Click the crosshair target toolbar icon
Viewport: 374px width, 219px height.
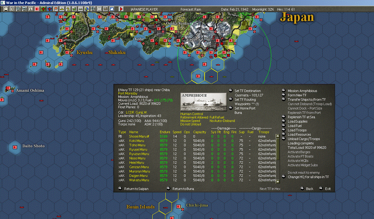click(x=93, y=9)
